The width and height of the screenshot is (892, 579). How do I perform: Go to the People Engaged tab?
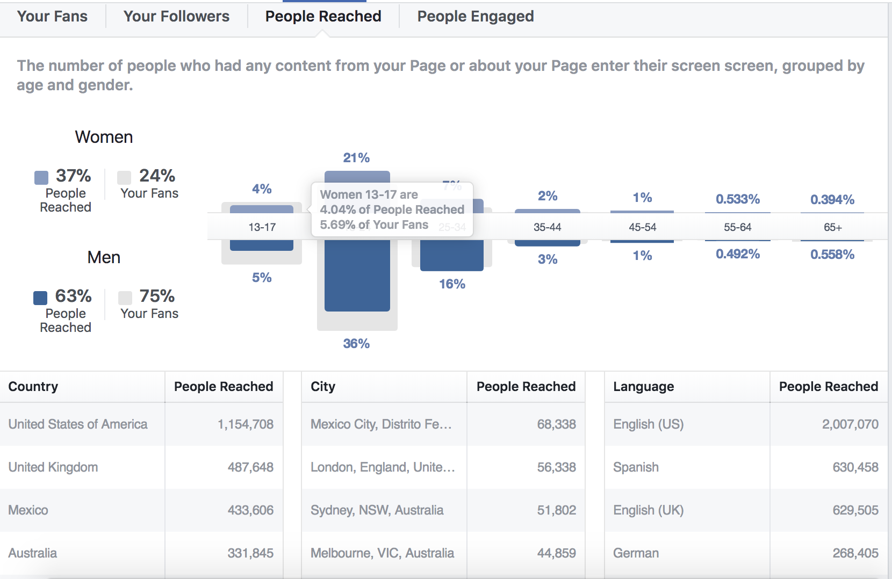pyautogui.click(x=475, y=17)
